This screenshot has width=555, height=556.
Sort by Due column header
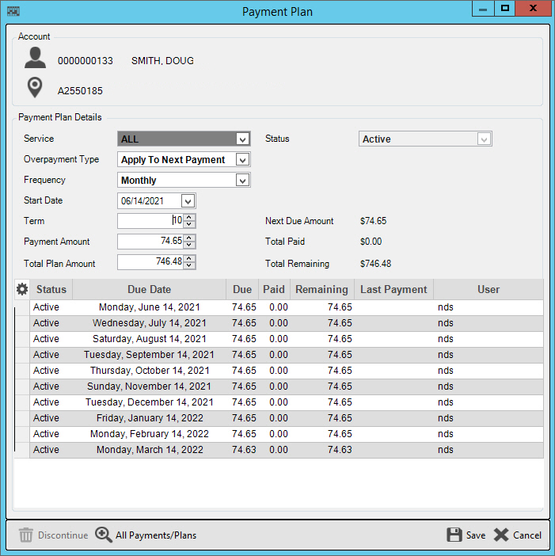point(242,289)
